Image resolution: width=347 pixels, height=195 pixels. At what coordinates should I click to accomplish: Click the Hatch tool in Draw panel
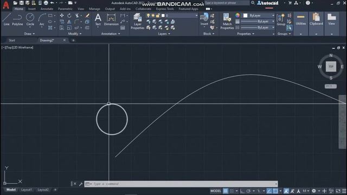[50, 28]
